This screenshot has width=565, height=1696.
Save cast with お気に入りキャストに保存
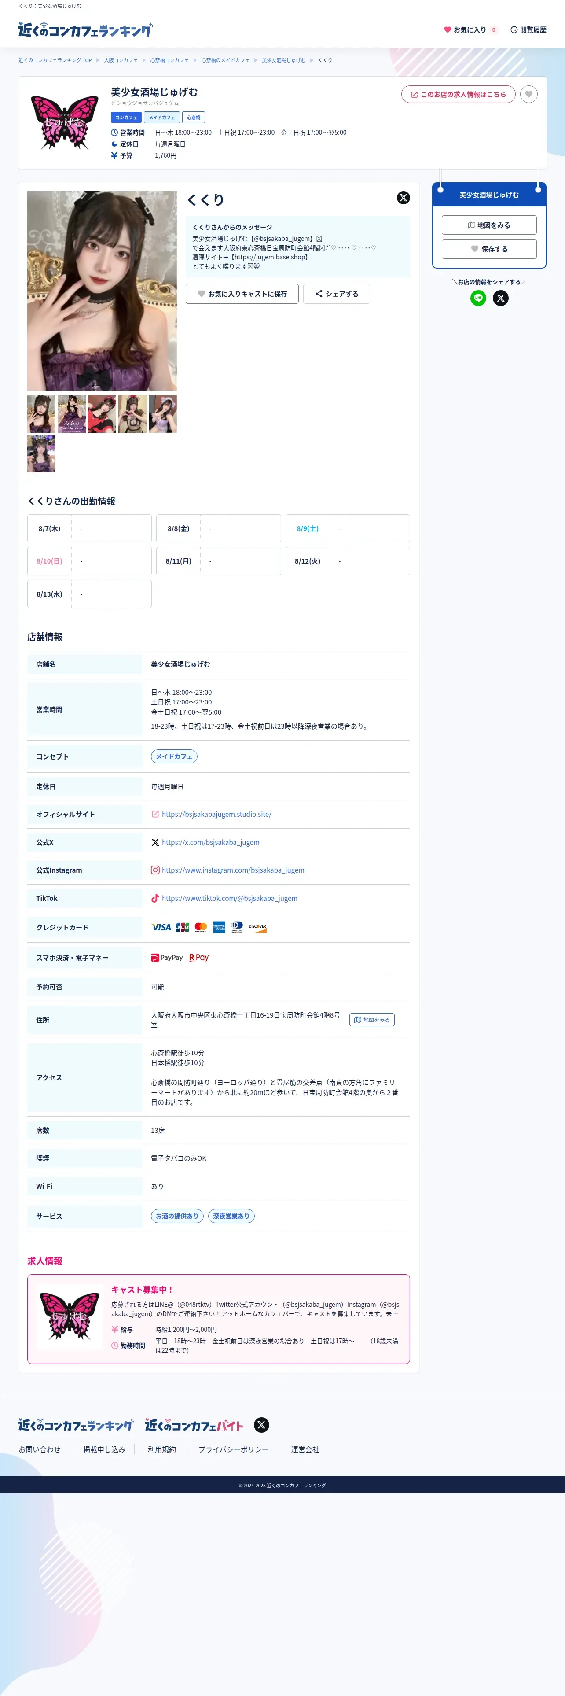coord(242,294)
